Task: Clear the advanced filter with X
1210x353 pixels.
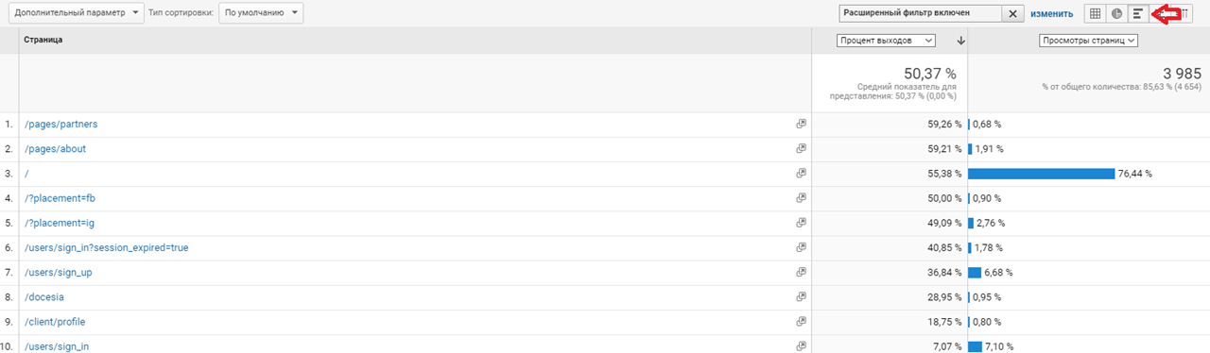Action: pos(1013,13)
